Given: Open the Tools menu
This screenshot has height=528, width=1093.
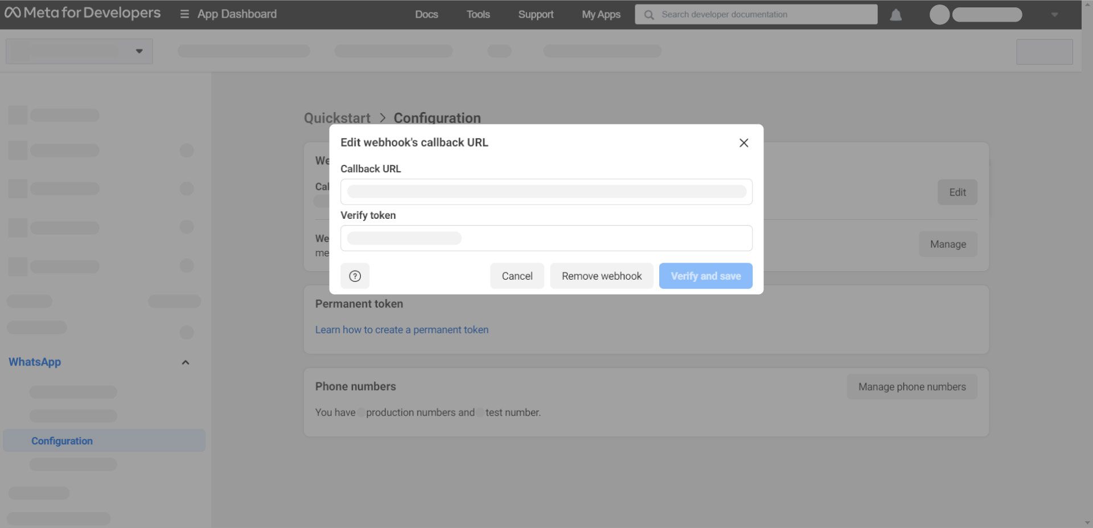Looking at the screenshot, I should [x=478, y=14].
